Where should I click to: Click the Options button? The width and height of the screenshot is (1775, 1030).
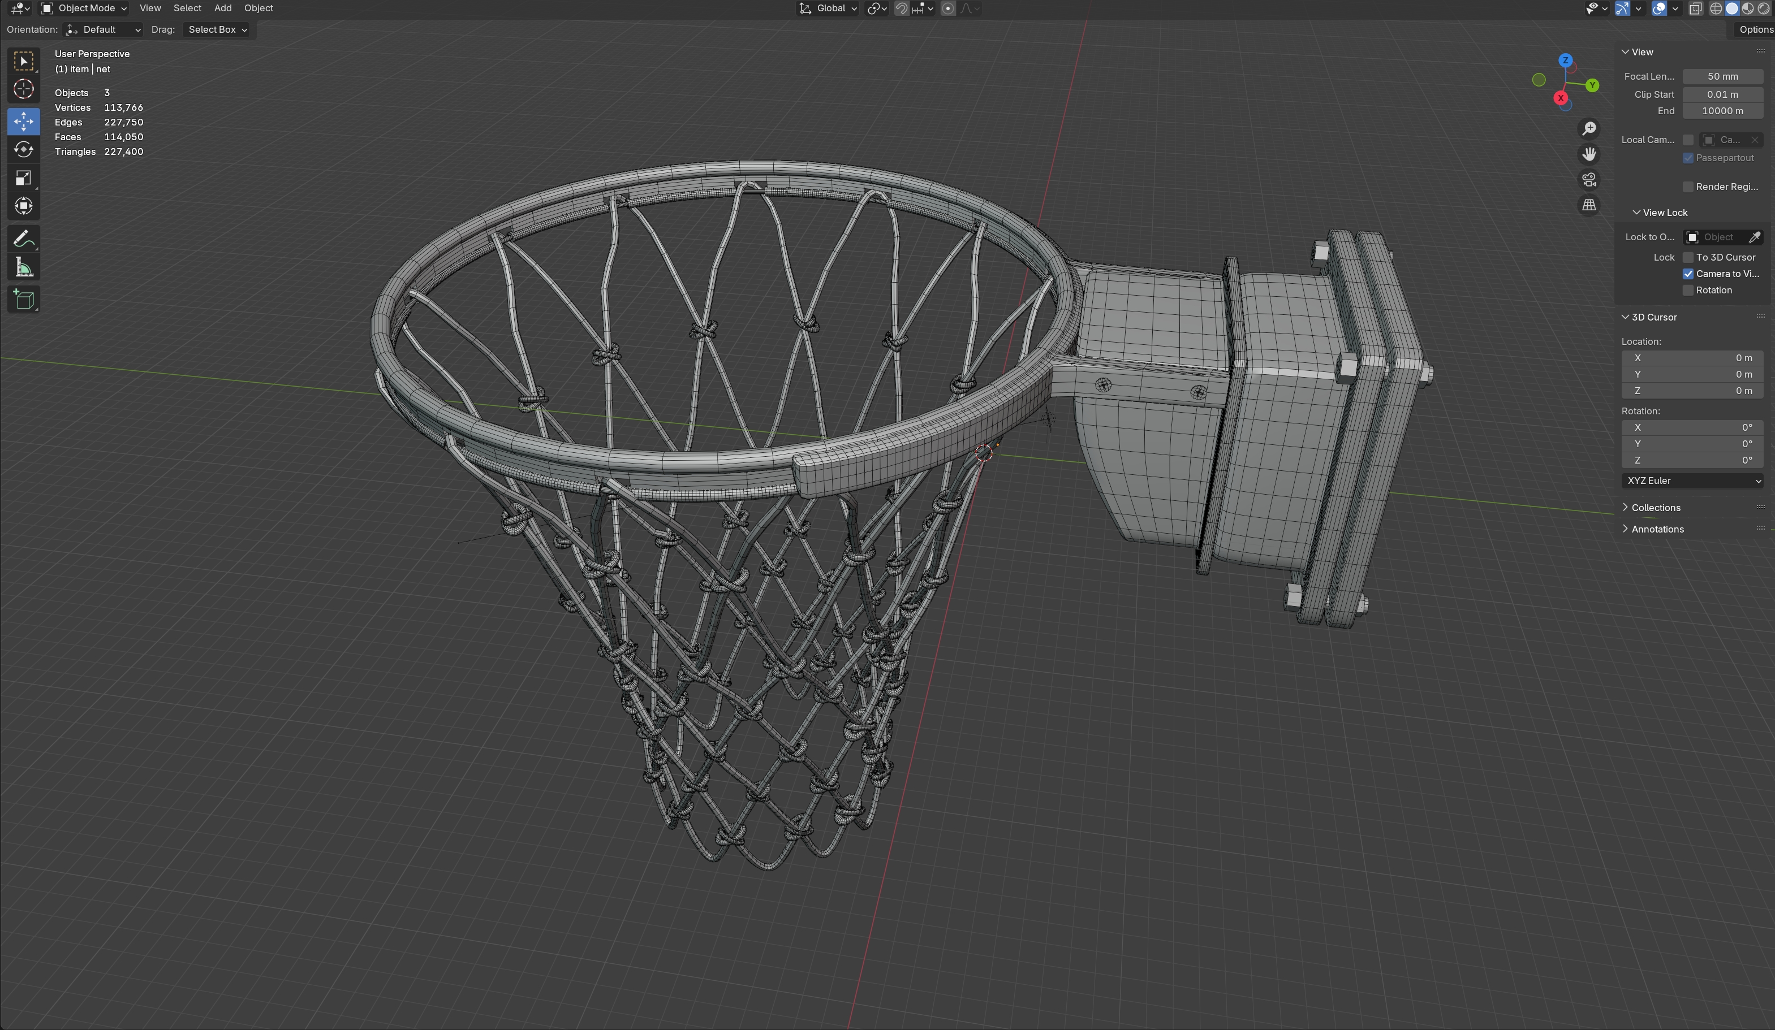coord(1754,29)
